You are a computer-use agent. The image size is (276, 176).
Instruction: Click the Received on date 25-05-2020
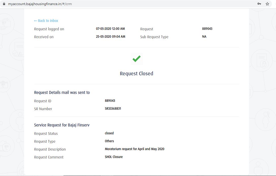pos(110,37)
